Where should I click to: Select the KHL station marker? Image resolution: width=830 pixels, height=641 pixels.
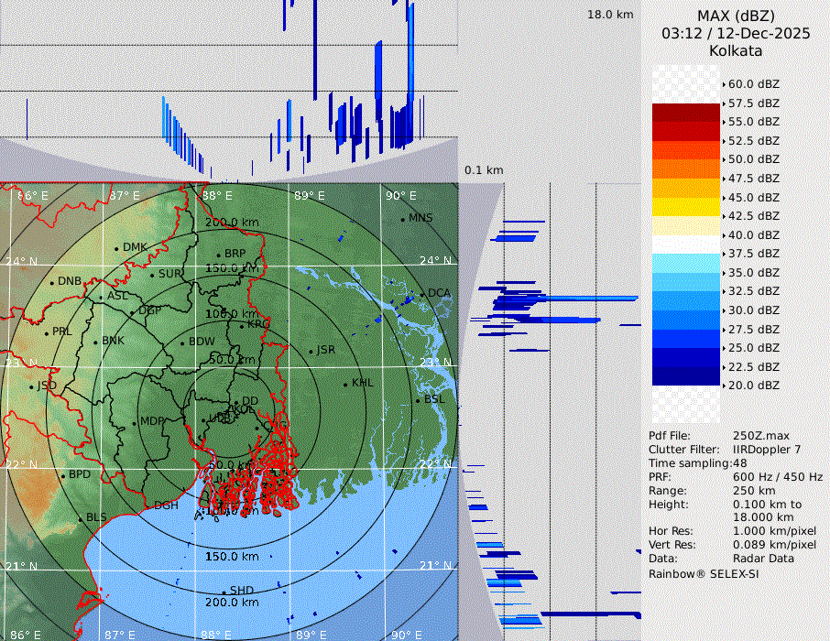point(345,384)
